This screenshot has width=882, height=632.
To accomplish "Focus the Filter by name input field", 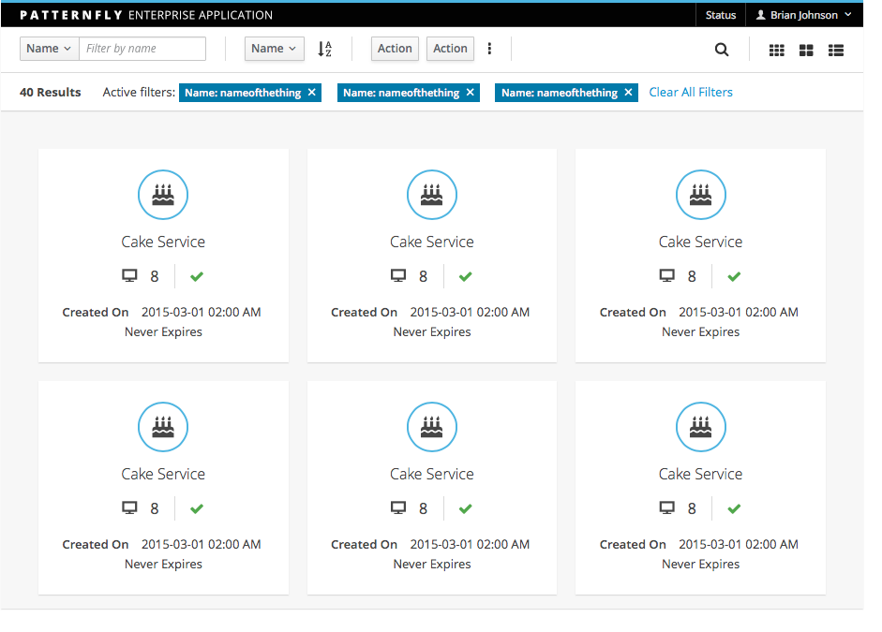I will point(142,49).
